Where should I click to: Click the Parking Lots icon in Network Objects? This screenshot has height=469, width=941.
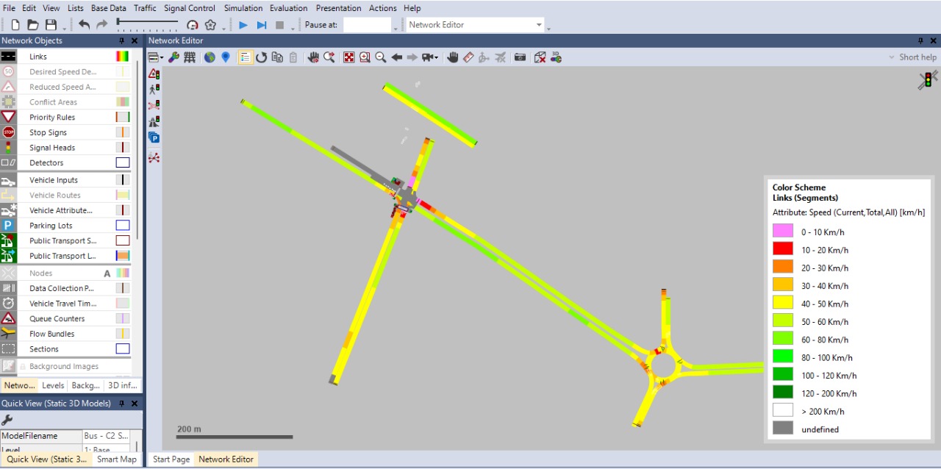(x=8, y=226)
